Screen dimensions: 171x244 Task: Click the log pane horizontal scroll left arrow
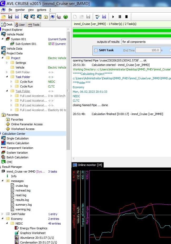click(x=74, y=159)
